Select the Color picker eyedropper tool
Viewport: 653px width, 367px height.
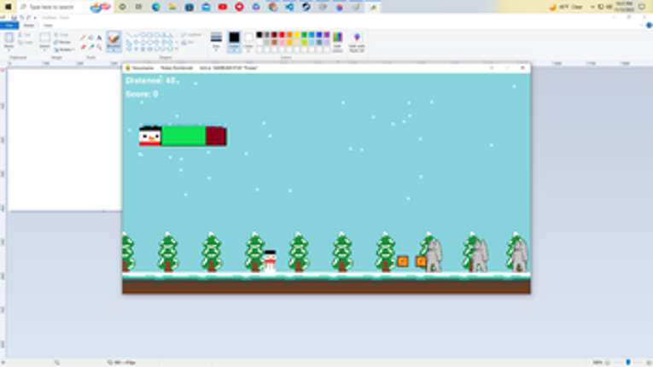[90, 47]
